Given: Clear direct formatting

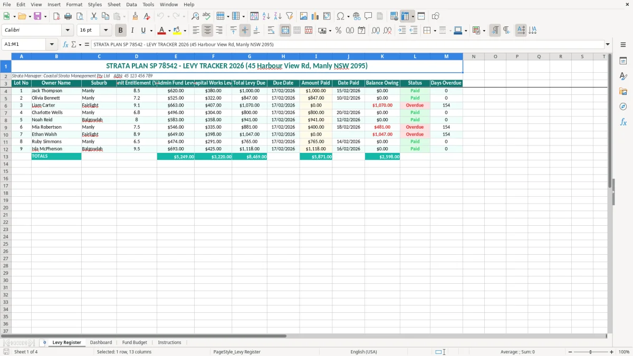Looking at the screenshot, I should 147,16.
